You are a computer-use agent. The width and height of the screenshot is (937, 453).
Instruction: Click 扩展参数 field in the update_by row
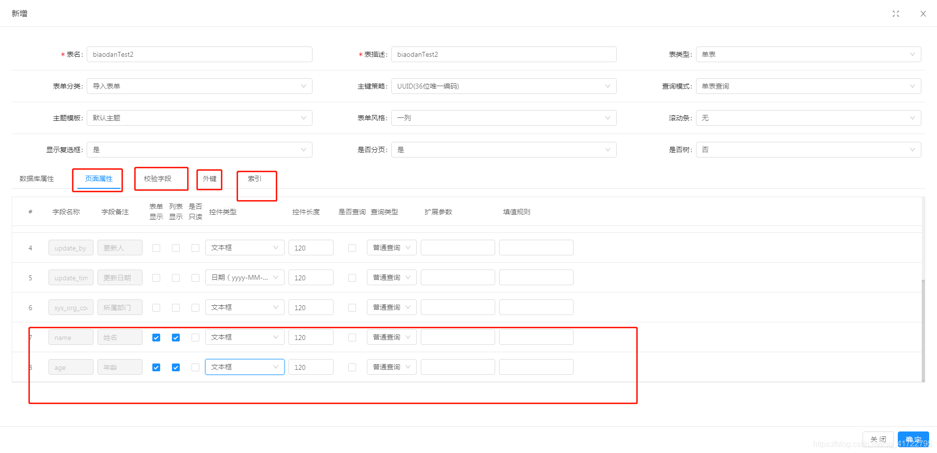point(458,248)
